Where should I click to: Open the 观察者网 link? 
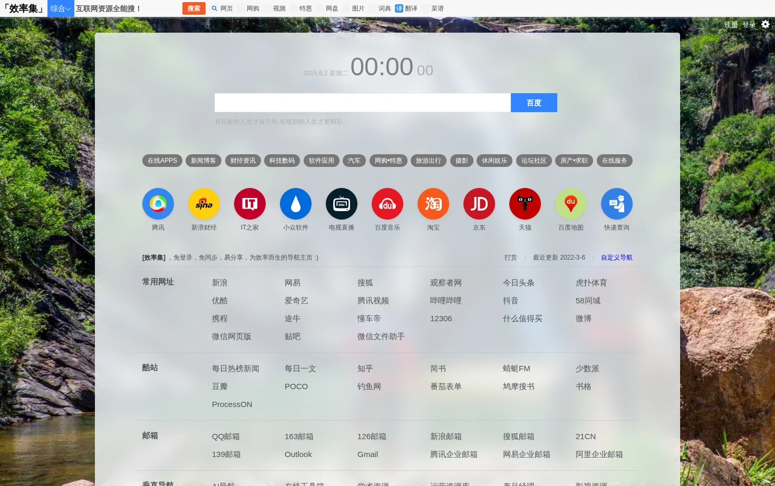[446, 283]
